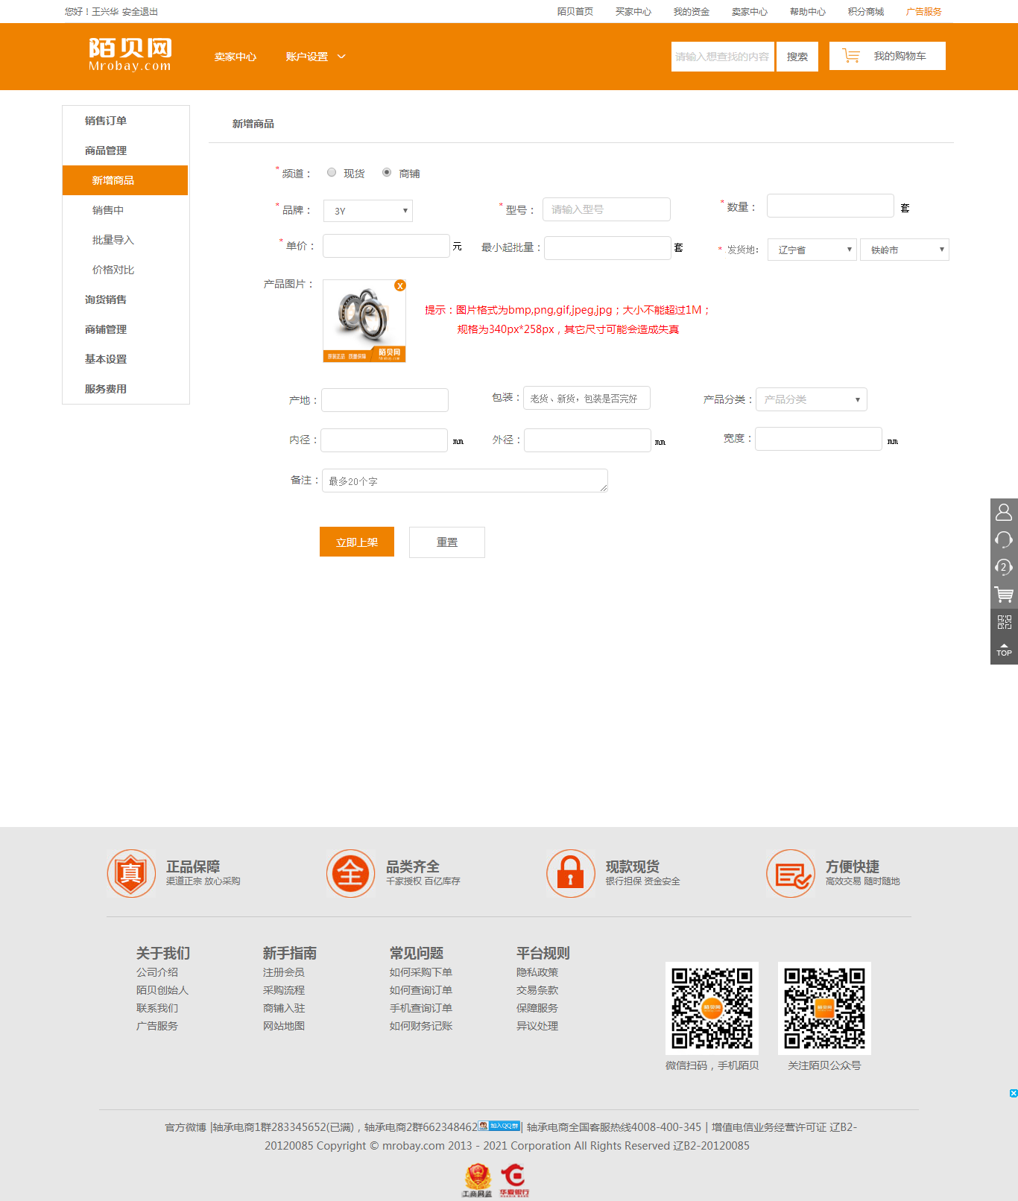Select the 商铺 channel radio button
This screenshot has width=1018, height=1201.
click(x=387, y=172)
